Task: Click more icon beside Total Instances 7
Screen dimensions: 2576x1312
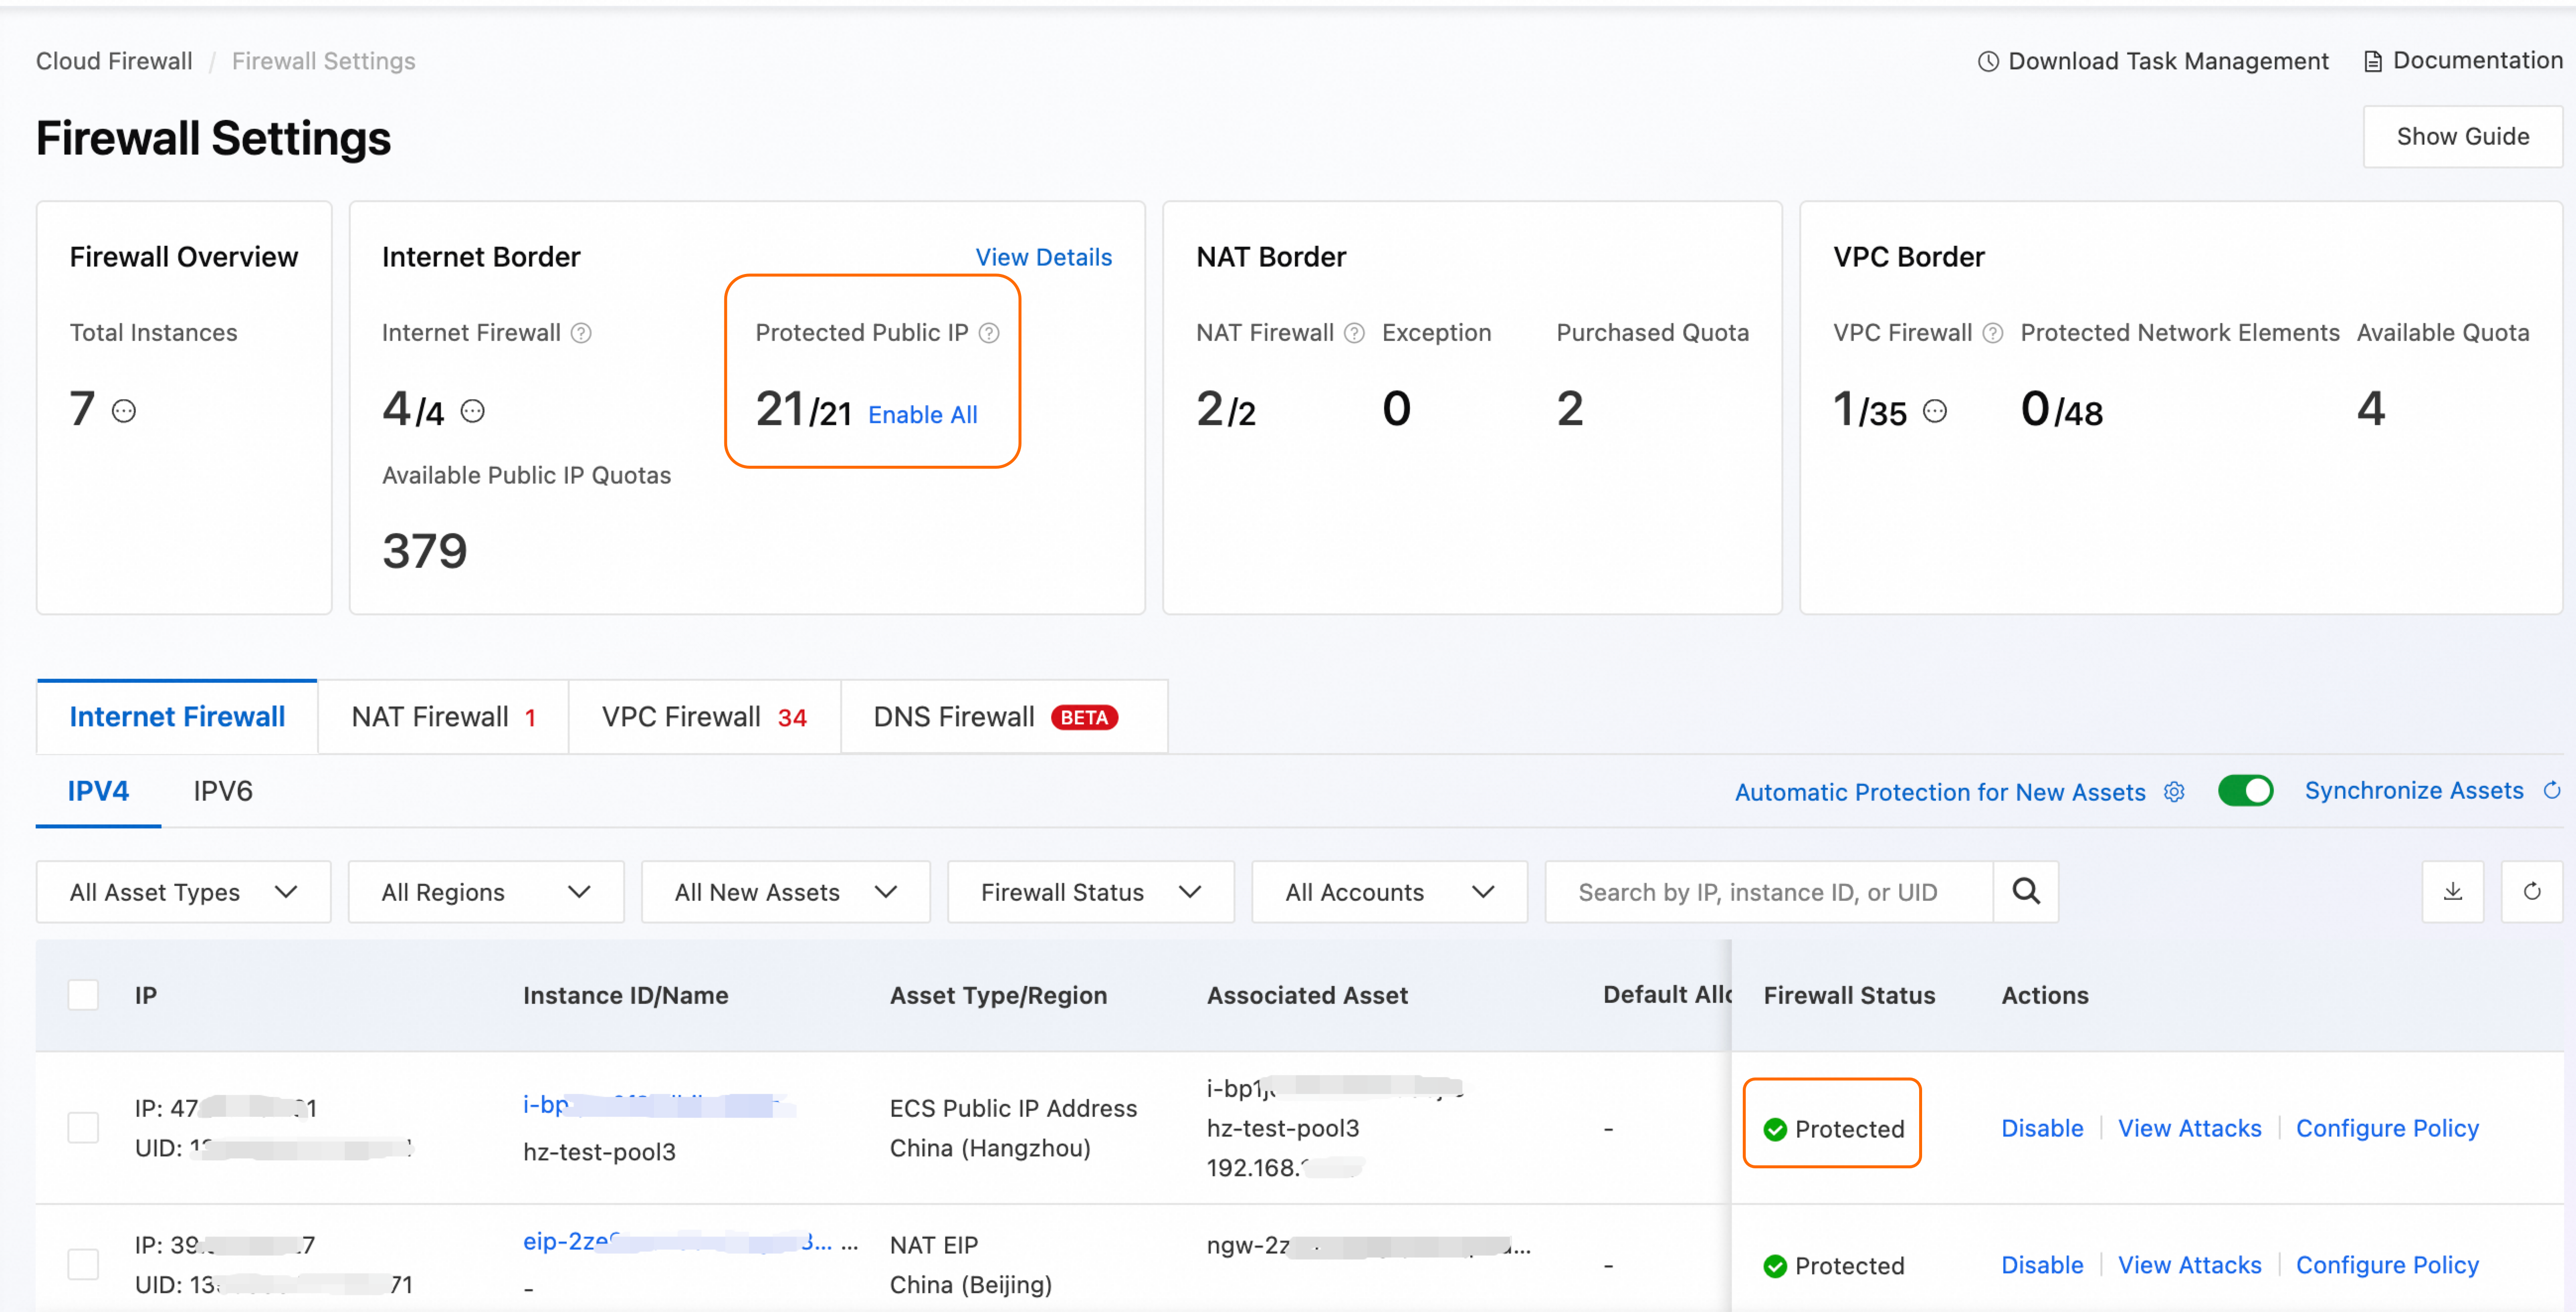Action: tap(124, 411)
